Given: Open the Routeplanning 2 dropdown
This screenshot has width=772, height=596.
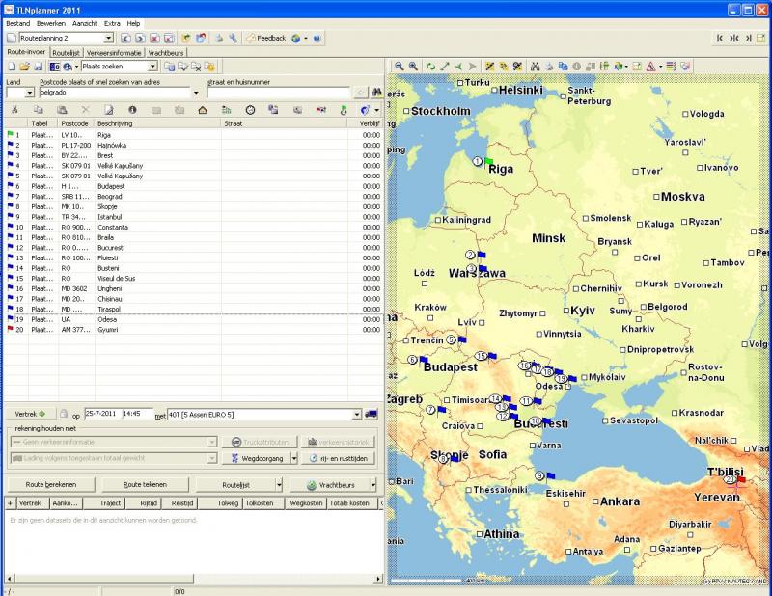Looking at the screenshot, I should (108, 38).
